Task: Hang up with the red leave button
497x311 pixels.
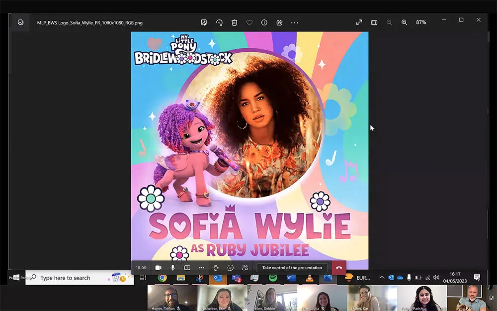Action: coord(338,268)
